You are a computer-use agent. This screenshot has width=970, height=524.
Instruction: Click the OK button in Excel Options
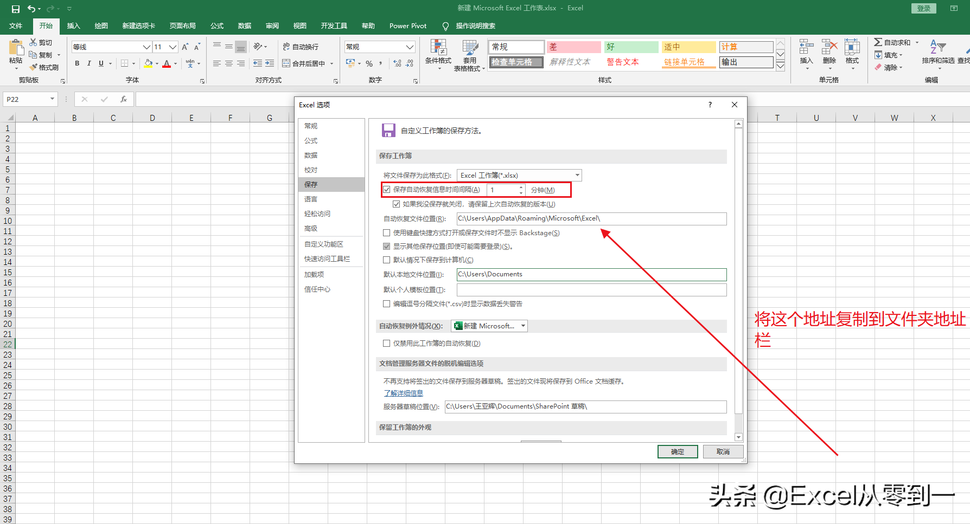point(678,452)
